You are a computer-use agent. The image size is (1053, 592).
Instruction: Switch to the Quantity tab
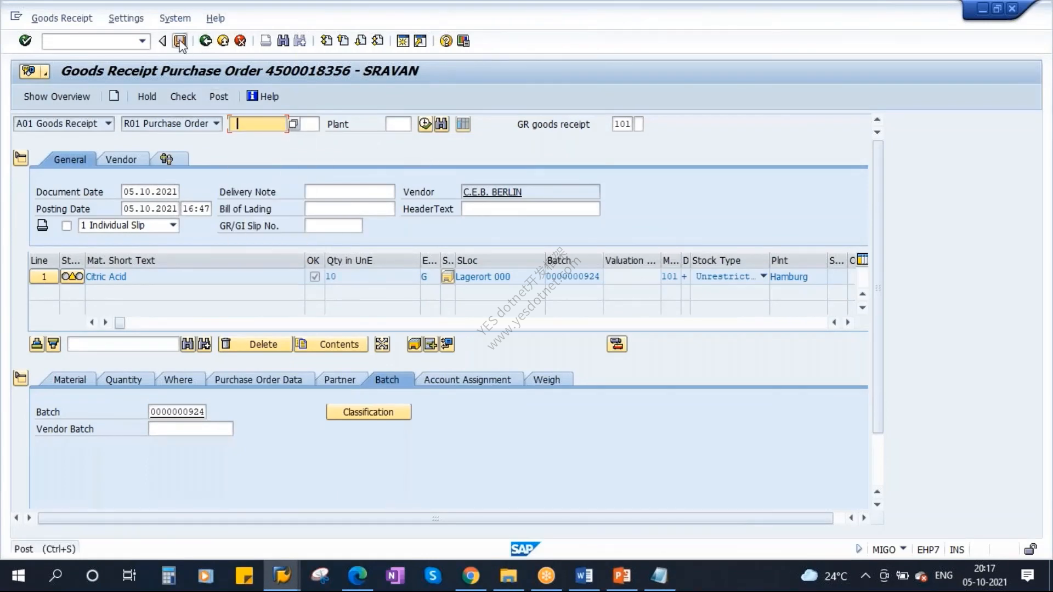[x=123, y=380]
